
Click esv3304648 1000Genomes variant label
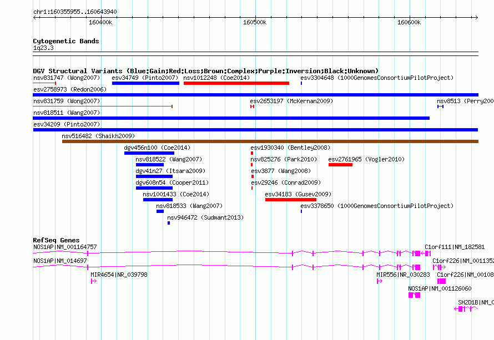[x=377, y=78]
